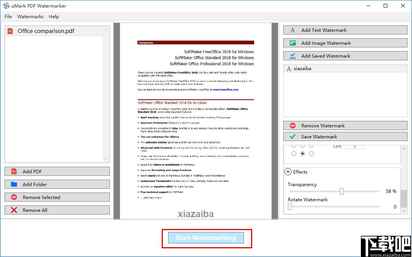Screen dimensions: 412x257
Task: Click 'SoftMaker Office Professional 2018 for Windows' line
Action: [x=212, y=64]
